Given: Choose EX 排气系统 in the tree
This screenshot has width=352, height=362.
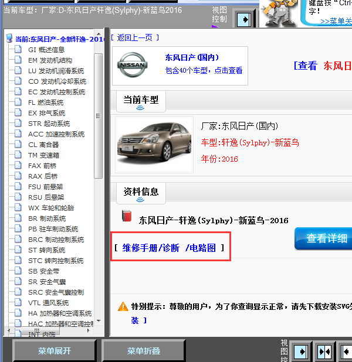Looking at the screenshot, I should click(x=47, y=113).
